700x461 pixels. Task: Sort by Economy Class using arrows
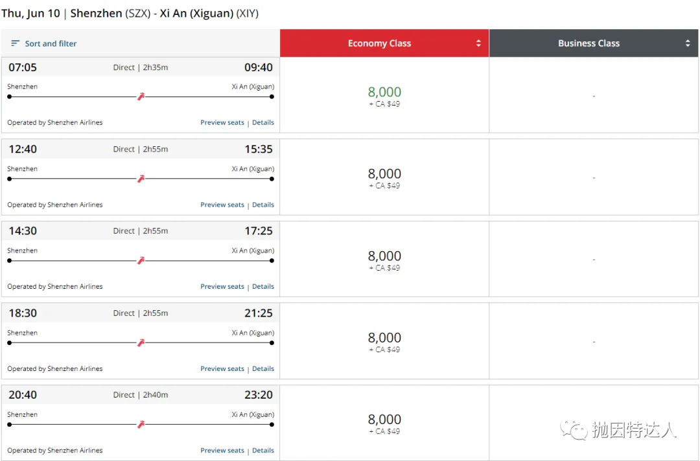point(478,43)
